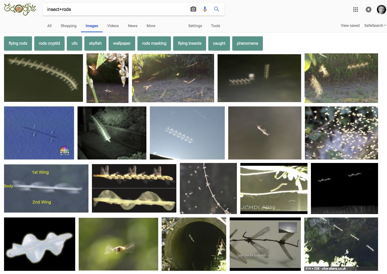The width and height of the screenshot is (387, 274).
Task: Open the SafeSearch dropdown
Action: tap(374, 26)
